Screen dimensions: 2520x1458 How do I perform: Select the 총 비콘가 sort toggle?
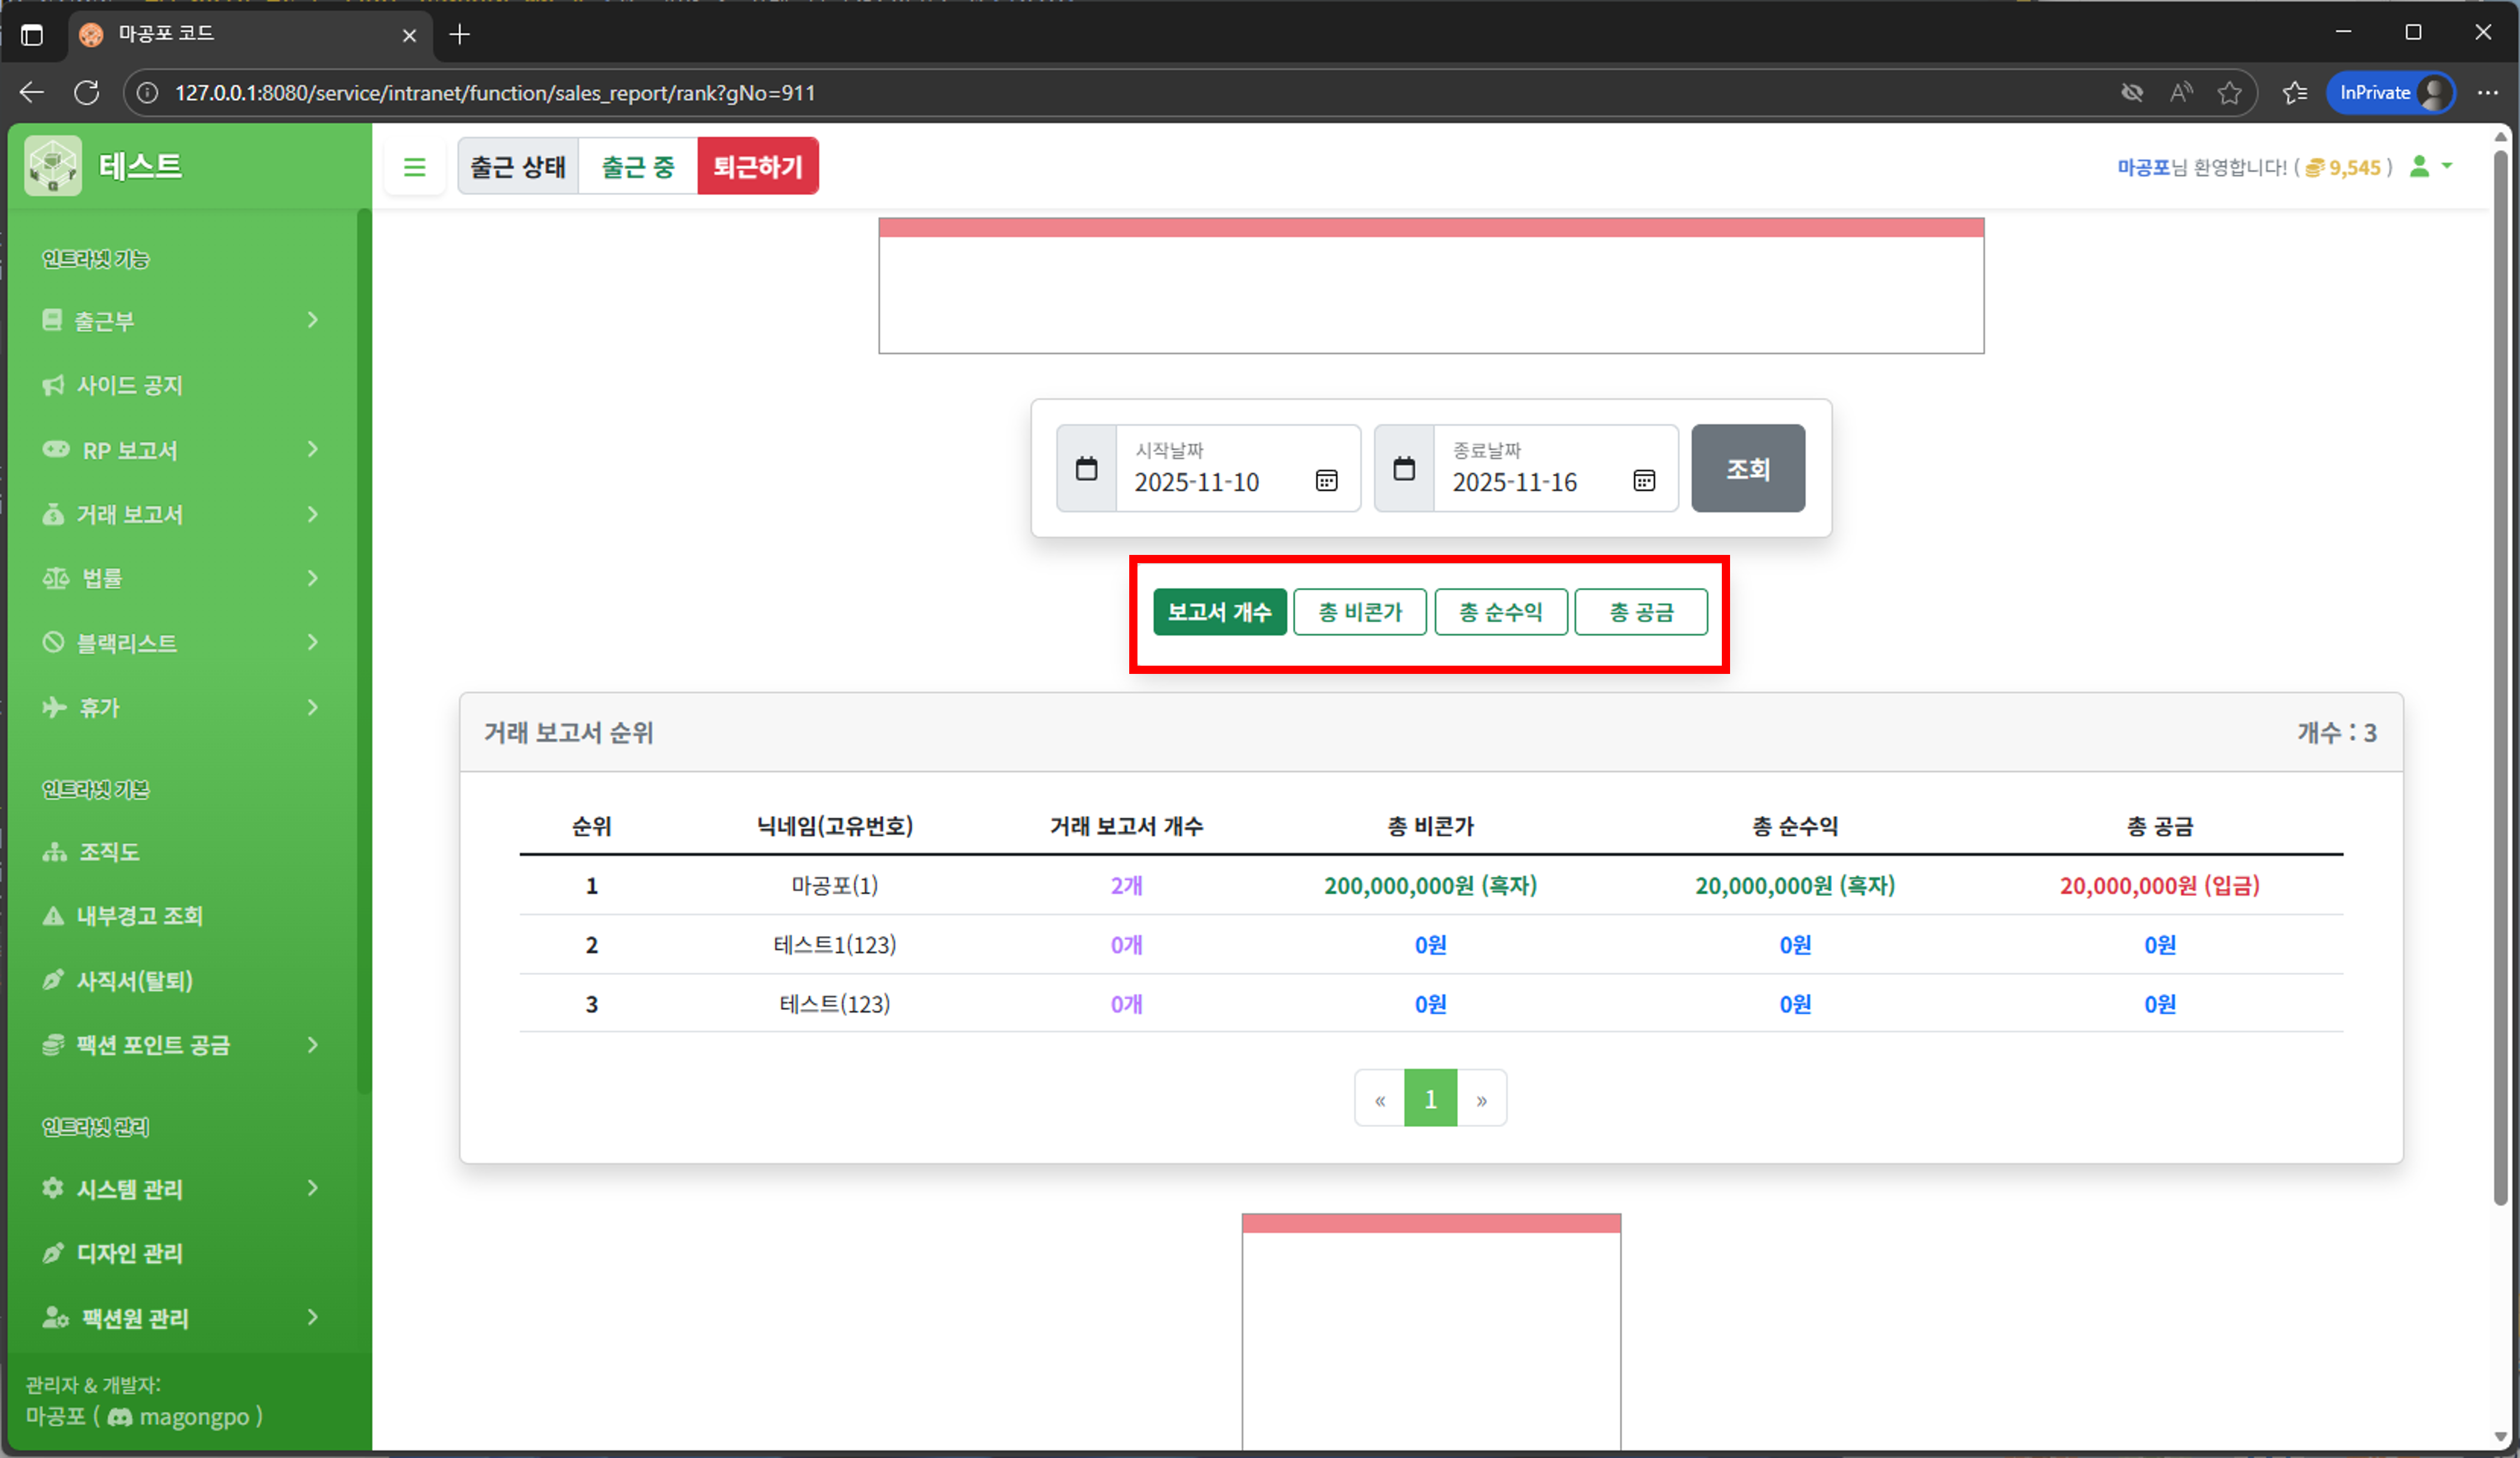click(x=1360, y=612)
